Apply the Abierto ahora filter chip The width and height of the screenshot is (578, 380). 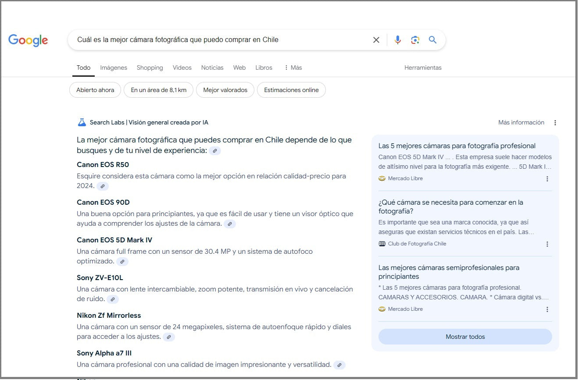(95, 90)
